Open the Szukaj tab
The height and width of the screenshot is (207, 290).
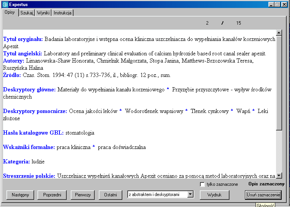point(27,13)
